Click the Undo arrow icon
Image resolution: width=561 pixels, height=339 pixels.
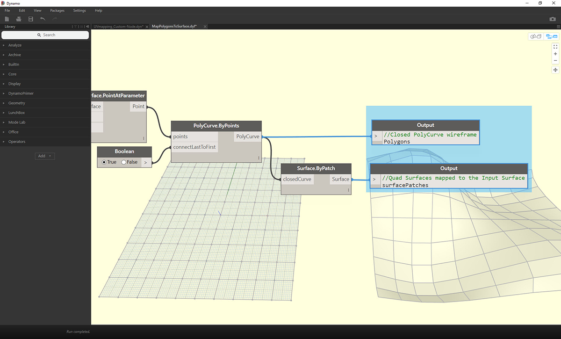pyautogui.click(x=43, y=19)
